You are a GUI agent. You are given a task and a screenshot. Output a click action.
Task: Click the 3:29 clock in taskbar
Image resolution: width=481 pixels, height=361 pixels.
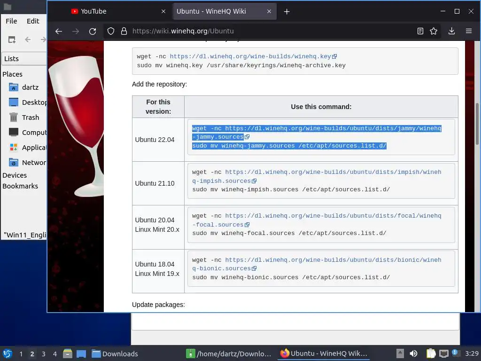(x=472, y=353)
